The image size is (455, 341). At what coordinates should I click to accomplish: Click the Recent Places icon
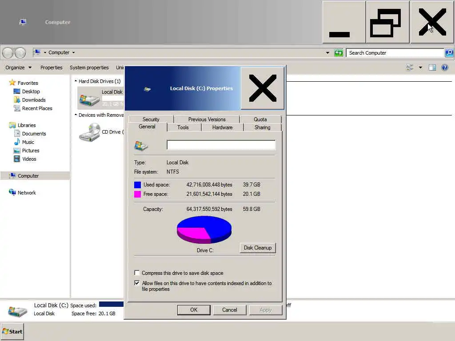pos(17,108)
